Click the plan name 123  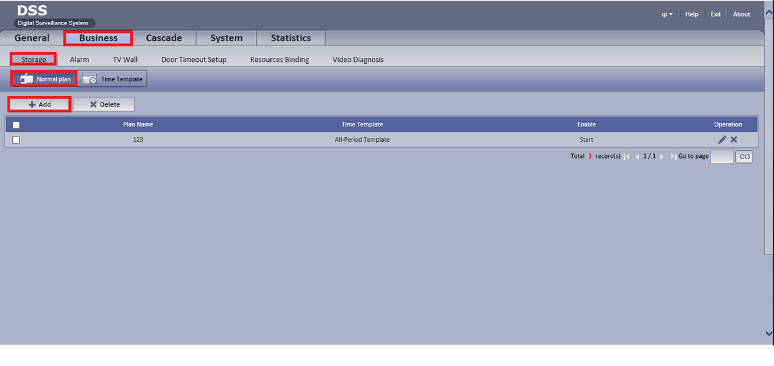pos(138,140)
